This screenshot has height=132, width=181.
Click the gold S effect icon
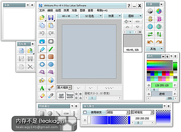point(150,19)
